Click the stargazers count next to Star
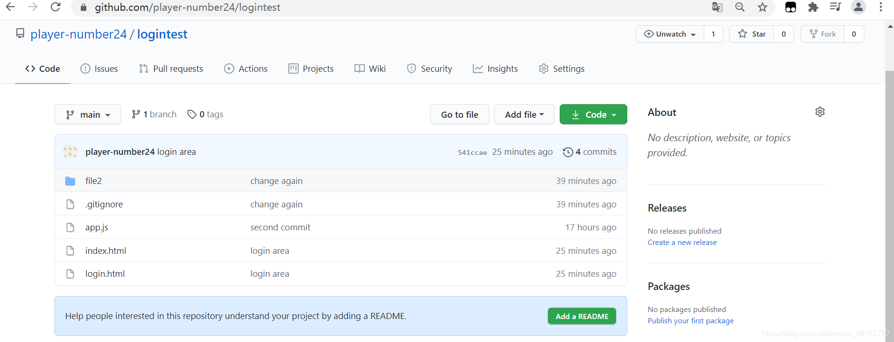Screen dimensions: 894x342 784,34
